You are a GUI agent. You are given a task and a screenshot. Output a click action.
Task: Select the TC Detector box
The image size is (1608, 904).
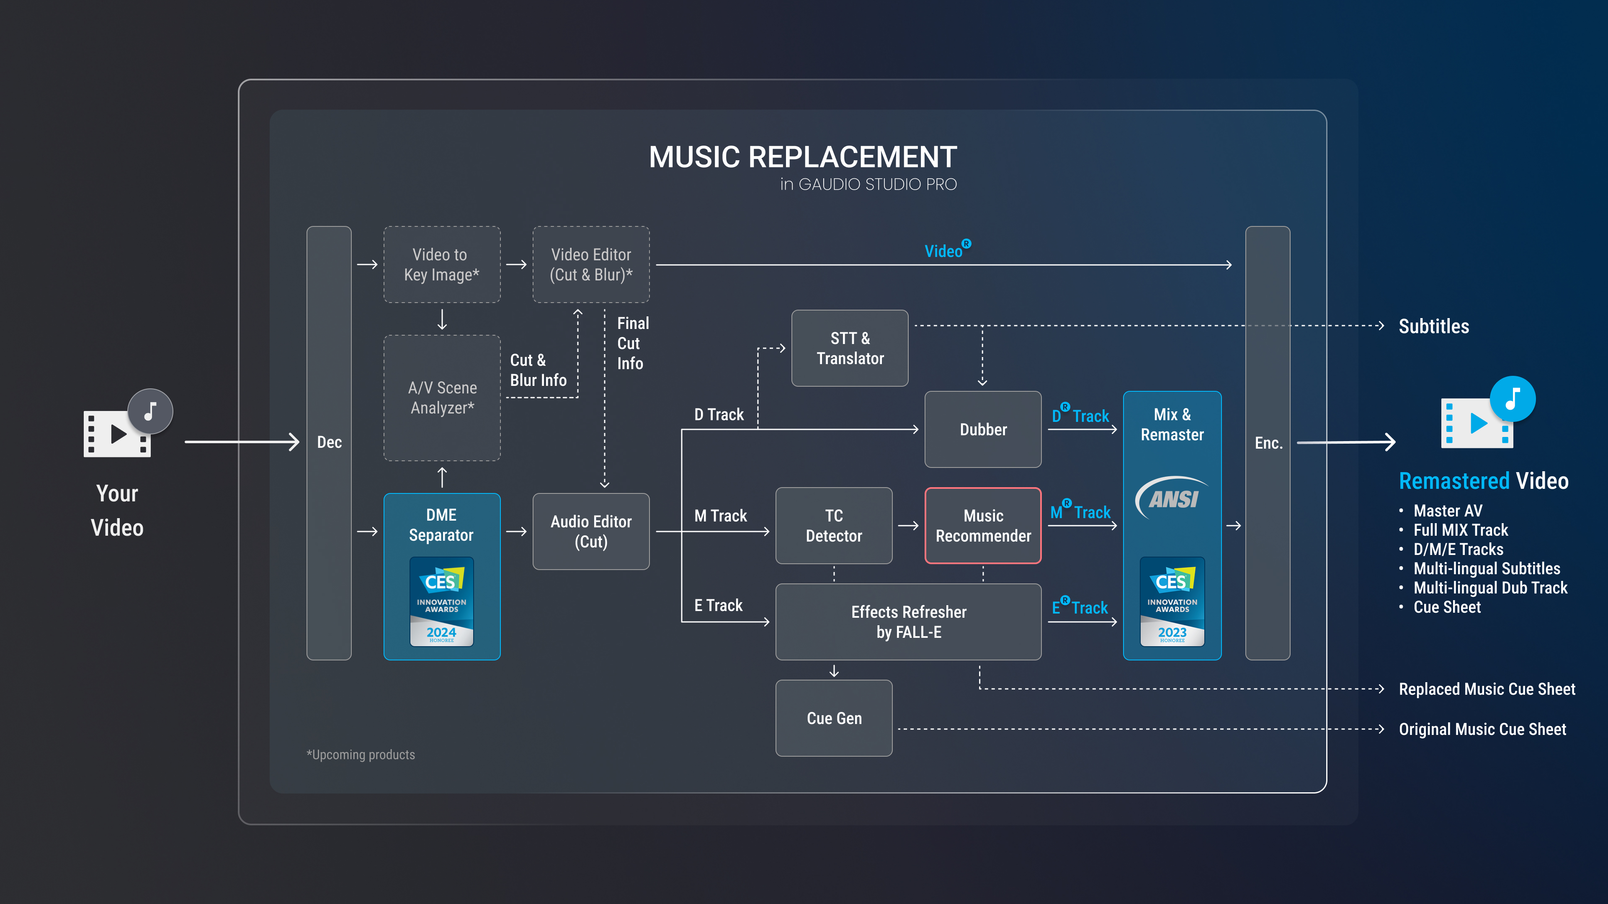834,526
